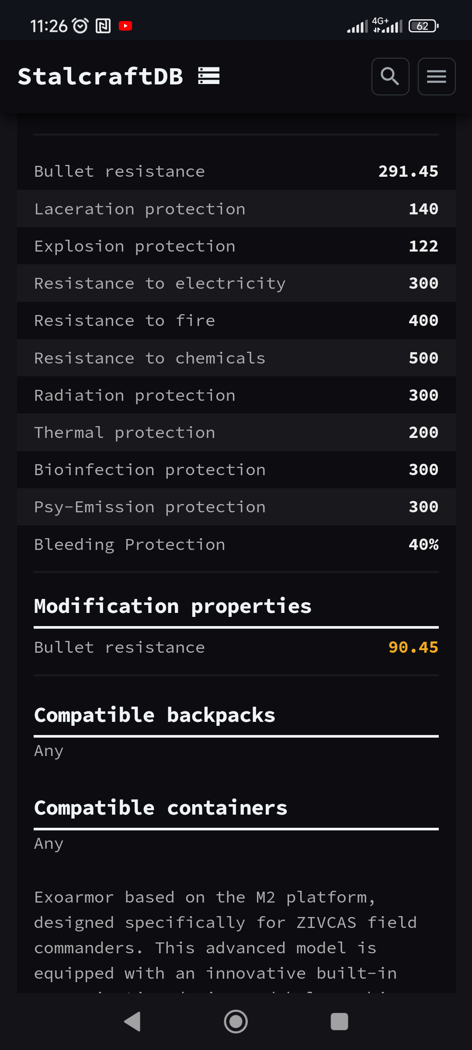Image resolution: width=472 pixels, height=1050 pixels.
Task: Tap the StalcraftDB server stack icon
Action: point(209,76)
